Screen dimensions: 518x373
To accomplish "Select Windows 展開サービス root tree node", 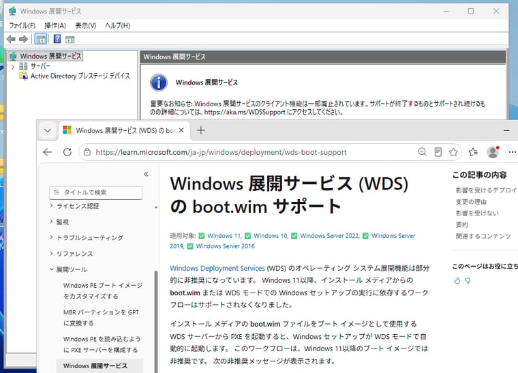I will 50,56.
